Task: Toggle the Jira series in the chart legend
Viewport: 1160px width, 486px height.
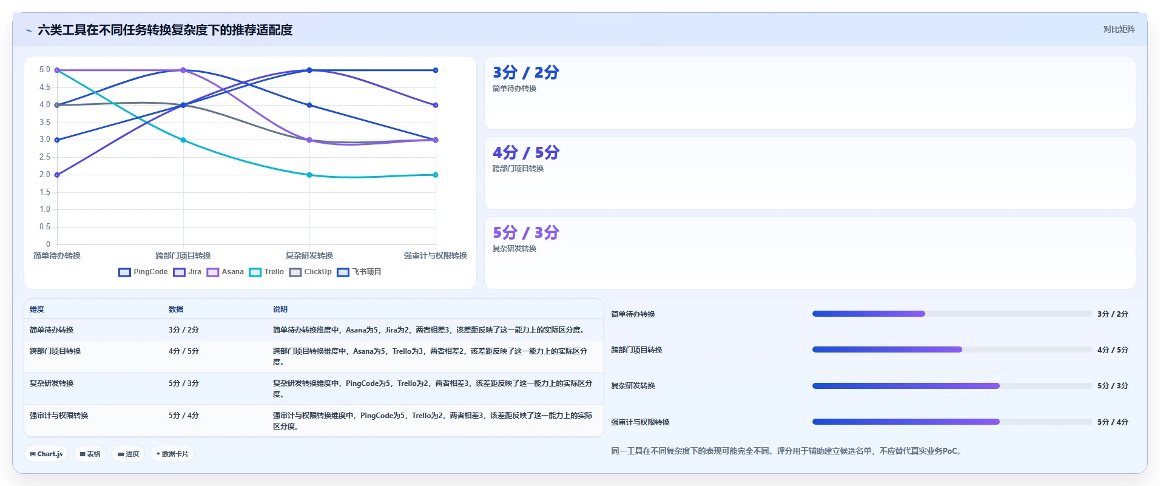Action: (187, 272)
